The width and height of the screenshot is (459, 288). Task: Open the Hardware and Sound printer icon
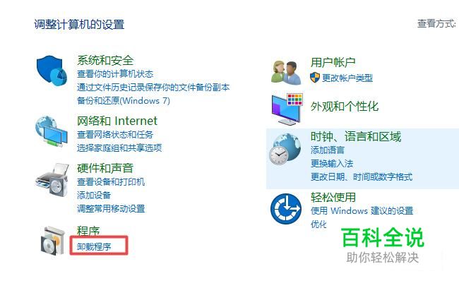click(x=52, y=180)
